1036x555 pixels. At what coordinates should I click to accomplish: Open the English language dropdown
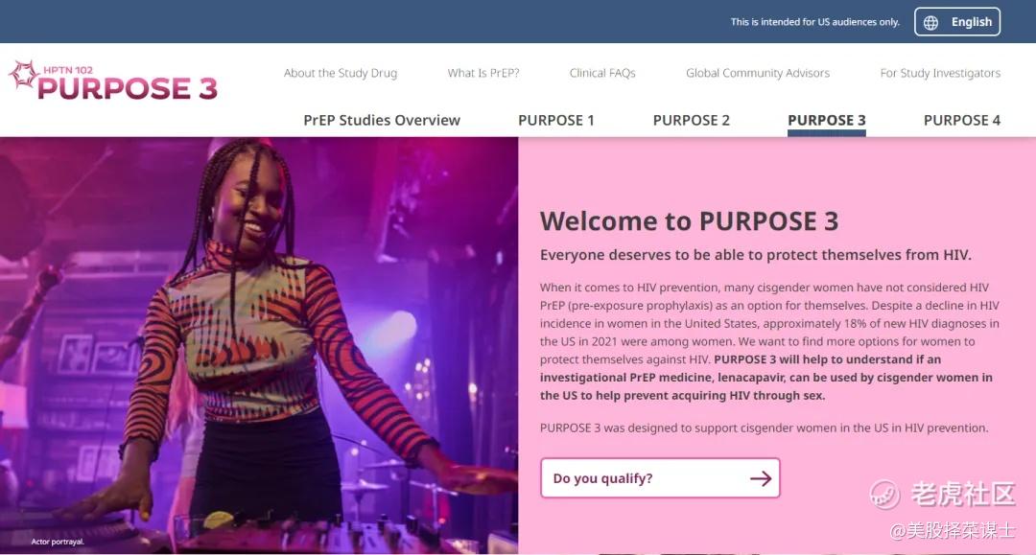click(957, 22)
